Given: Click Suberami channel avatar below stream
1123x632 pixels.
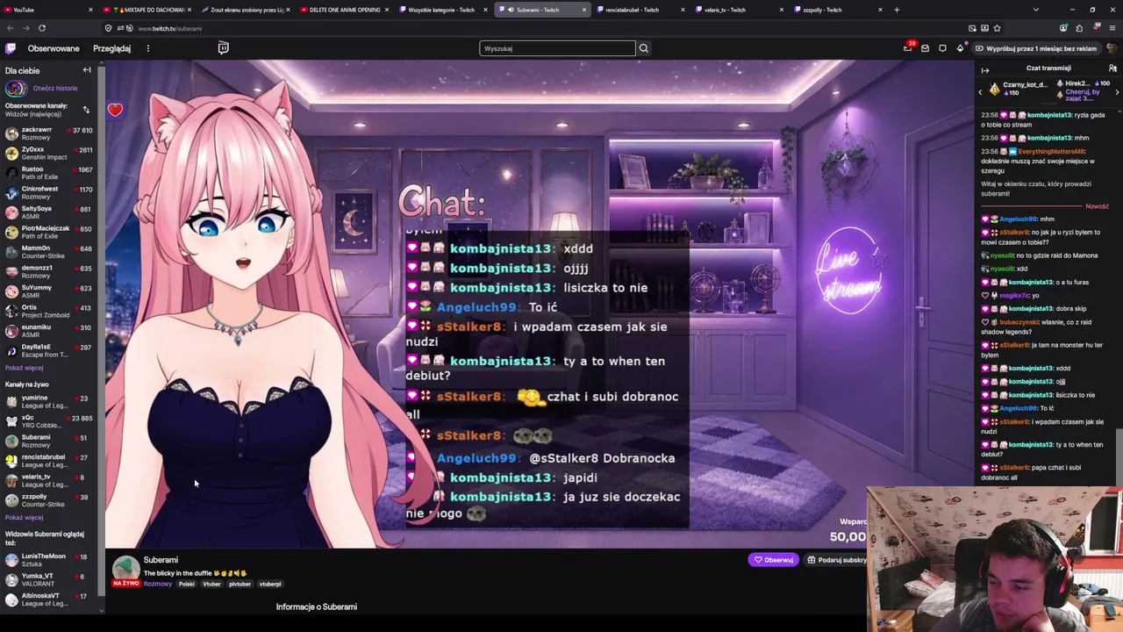Looking at the screenshot, I should coord(125,569).
